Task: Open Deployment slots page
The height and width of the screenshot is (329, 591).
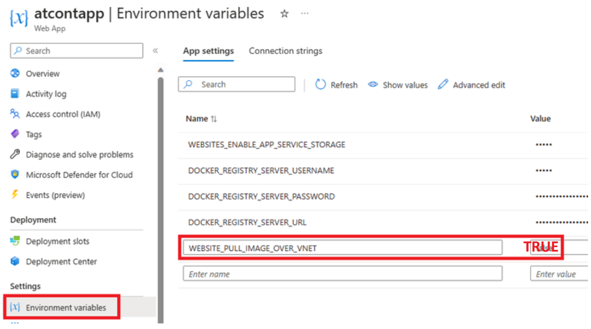Action: point(58,241)
